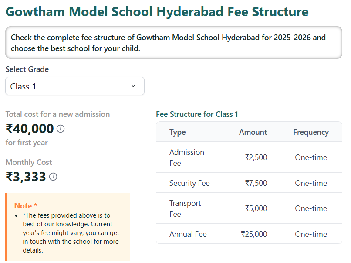The width and height of the screenshot is (351, 263).
Task: Click the orange Note heading
Action: coord(26,206)
